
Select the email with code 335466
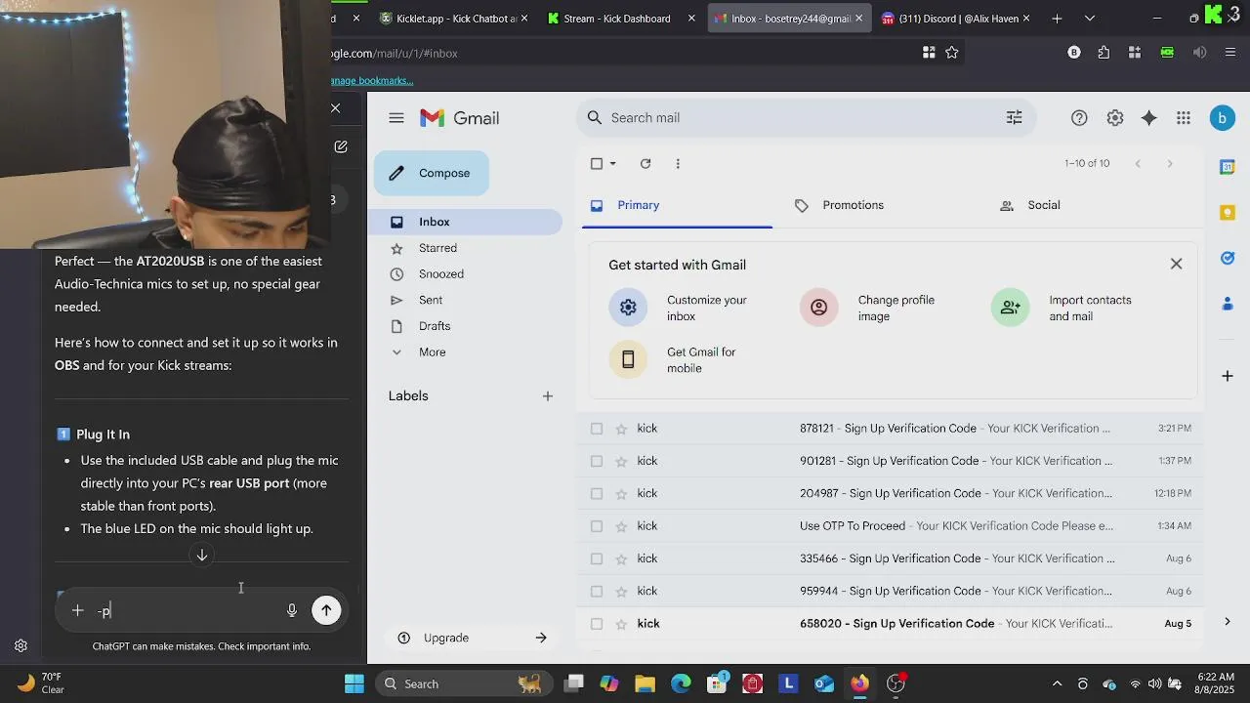(597, 558)
